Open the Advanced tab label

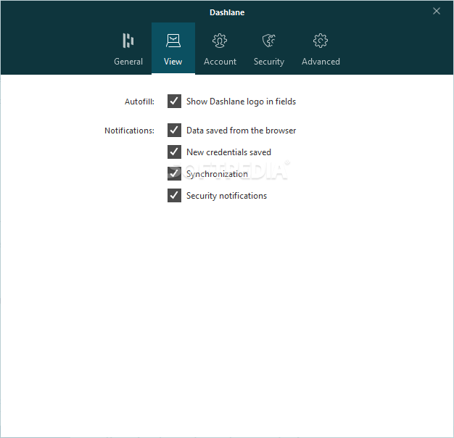[321, 62]
